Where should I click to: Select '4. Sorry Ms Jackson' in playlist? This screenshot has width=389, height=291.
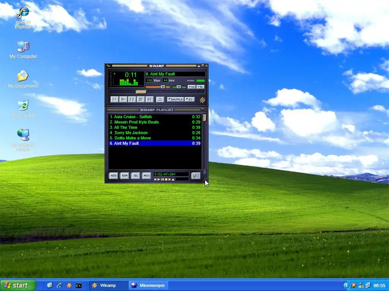coord(155,133)
